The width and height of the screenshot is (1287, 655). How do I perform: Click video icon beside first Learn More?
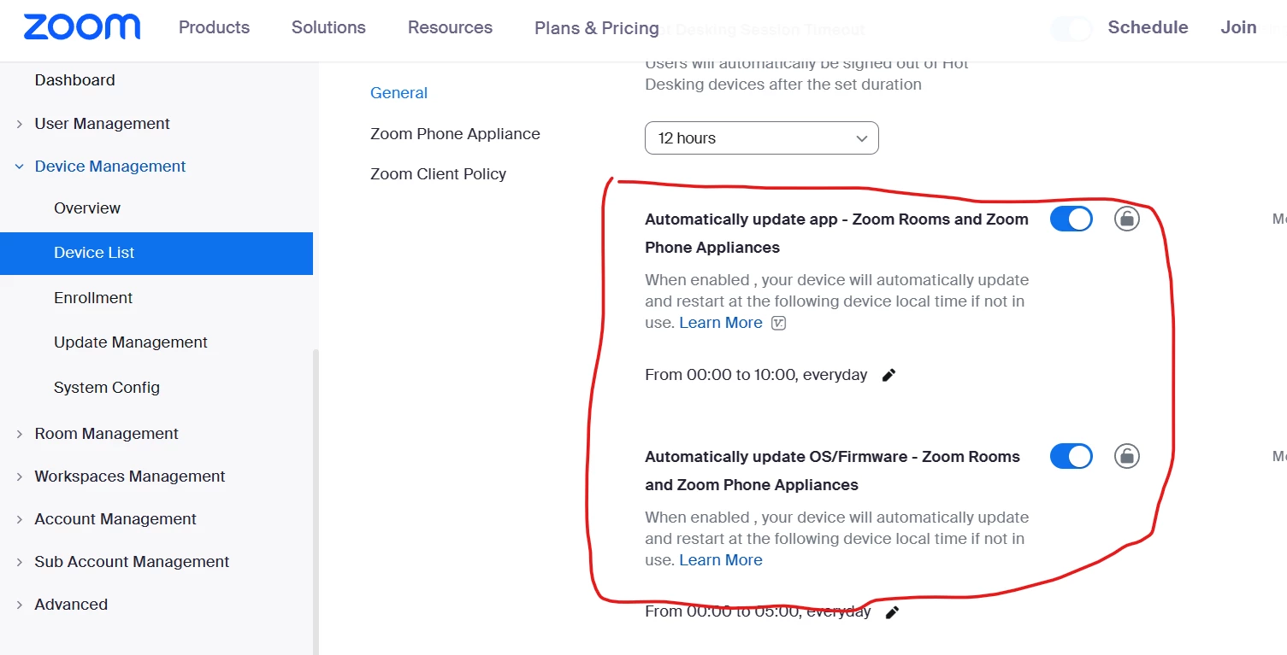point(778,323)
